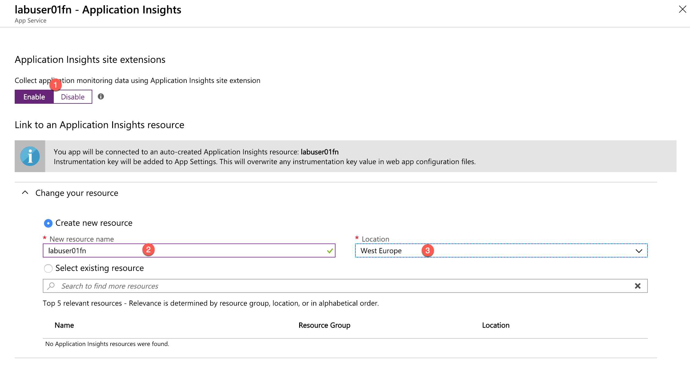Viewport: 690px width, 371px height.
Task: Enable Application Insights site extension
Action: pyautogui.click(x=34, y=97)
